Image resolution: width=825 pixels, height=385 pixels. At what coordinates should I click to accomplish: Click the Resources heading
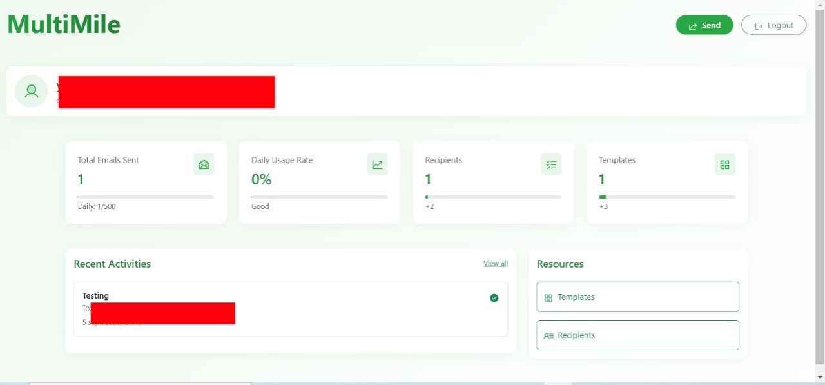click(x=560, y=264)
